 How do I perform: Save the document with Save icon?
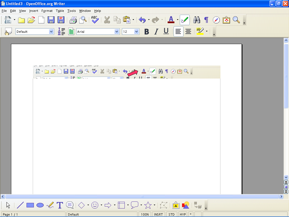(x=51, y=20)
